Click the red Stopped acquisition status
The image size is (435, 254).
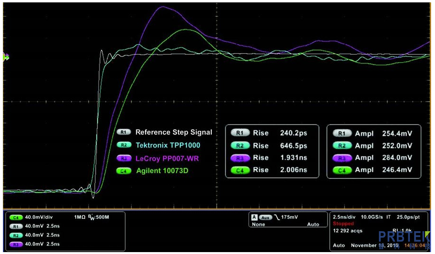click(x=343, y=224)
